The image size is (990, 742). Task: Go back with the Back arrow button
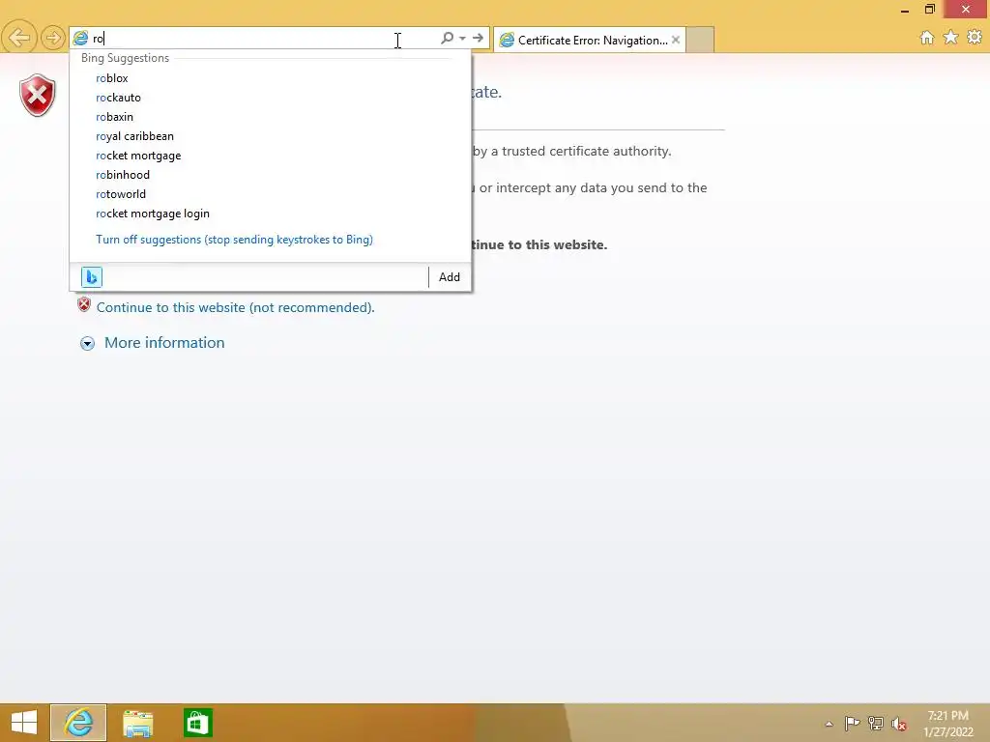[19, 38]
